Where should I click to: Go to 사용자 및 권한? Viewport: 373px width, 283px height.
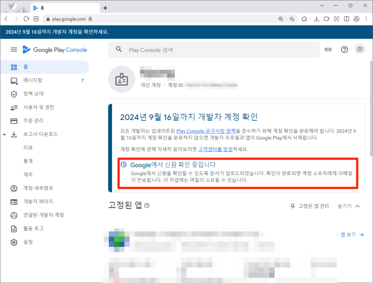point(45,107)
